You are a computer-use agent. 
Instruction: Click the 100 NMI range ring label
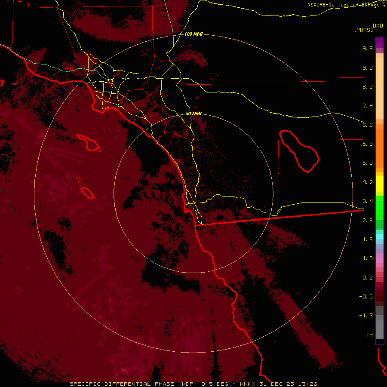[193, 34]
